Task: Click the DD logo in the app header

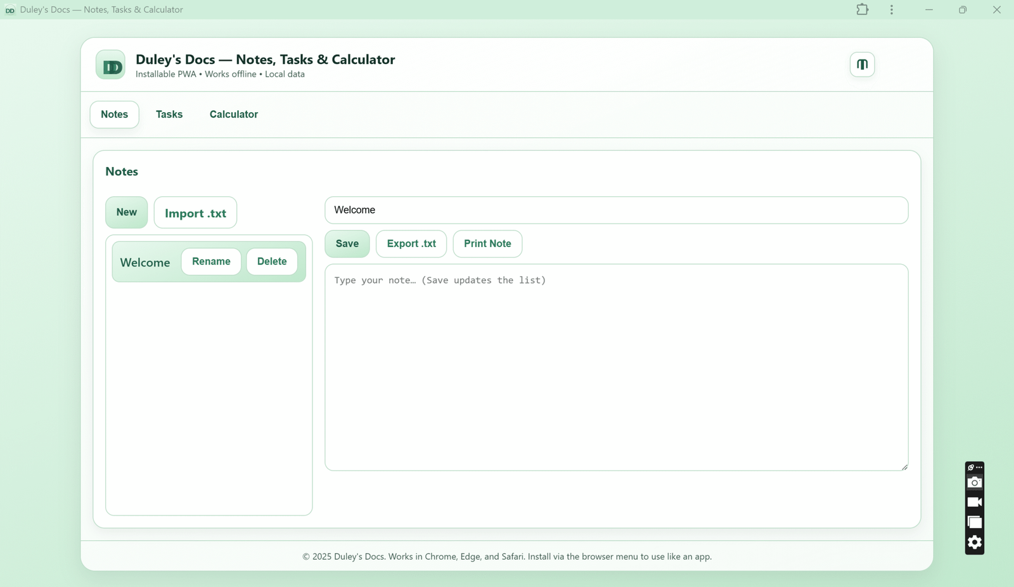Action: point(110,64)
